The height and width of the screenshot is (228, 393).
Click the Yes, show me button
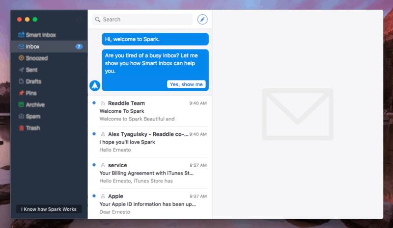click(x=186, y=84)
